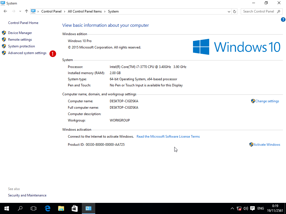Click shield icon beside Device Manager
The height and width of the screenshot is (214, 286).
click(4, 33)
